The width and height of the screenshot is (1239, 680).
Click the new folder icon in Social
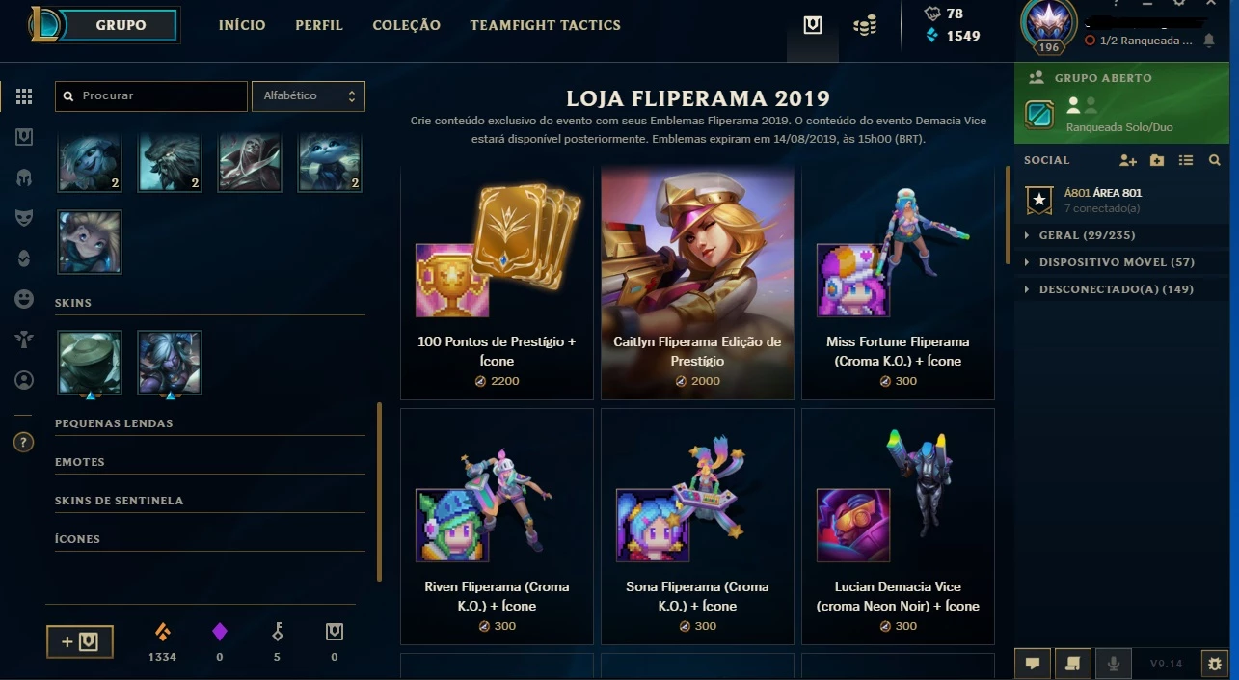click(x=1157, y=160)
